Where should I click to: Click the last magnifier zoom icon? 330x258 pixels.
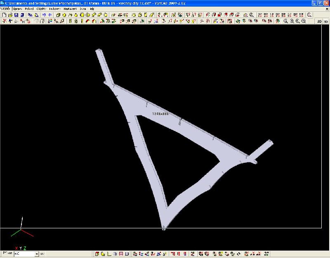[x=303, y=21]
